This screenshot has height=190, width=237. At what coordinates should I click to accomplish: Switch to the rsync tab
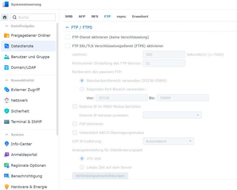coord(121,16)
